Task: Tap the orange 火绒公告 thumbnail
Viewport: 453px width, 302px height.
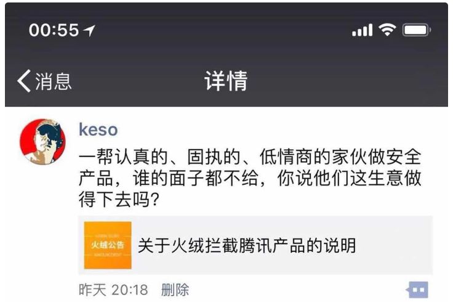Action: (108, 245)
